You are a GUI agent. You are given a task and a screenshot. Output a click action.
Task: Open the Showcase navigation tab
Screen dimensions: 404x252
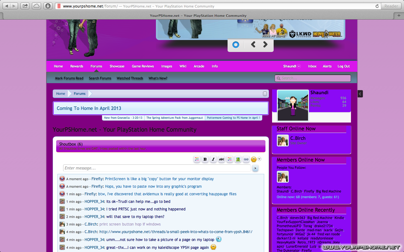pos(117,66)
